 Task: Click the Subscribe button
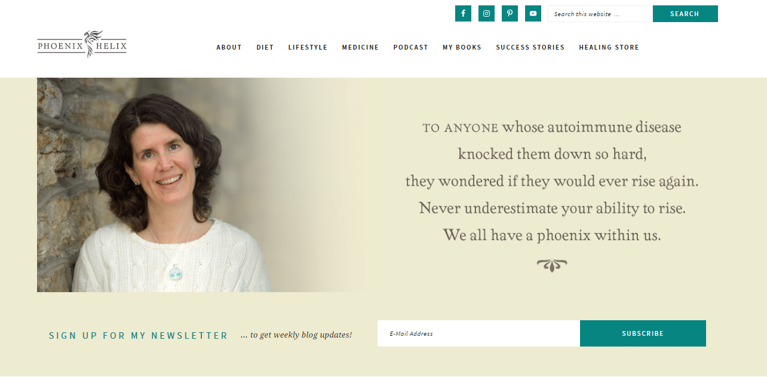(643, 333)
